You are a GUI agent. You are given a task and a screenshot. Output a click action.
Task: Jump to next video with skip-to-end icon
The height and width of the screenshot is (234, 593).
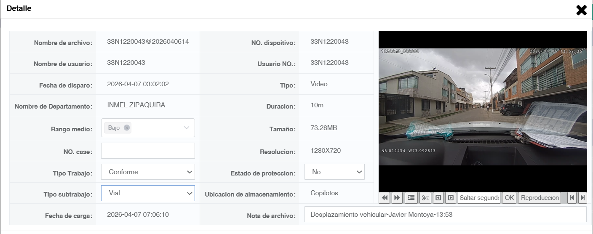click(583, 198)
